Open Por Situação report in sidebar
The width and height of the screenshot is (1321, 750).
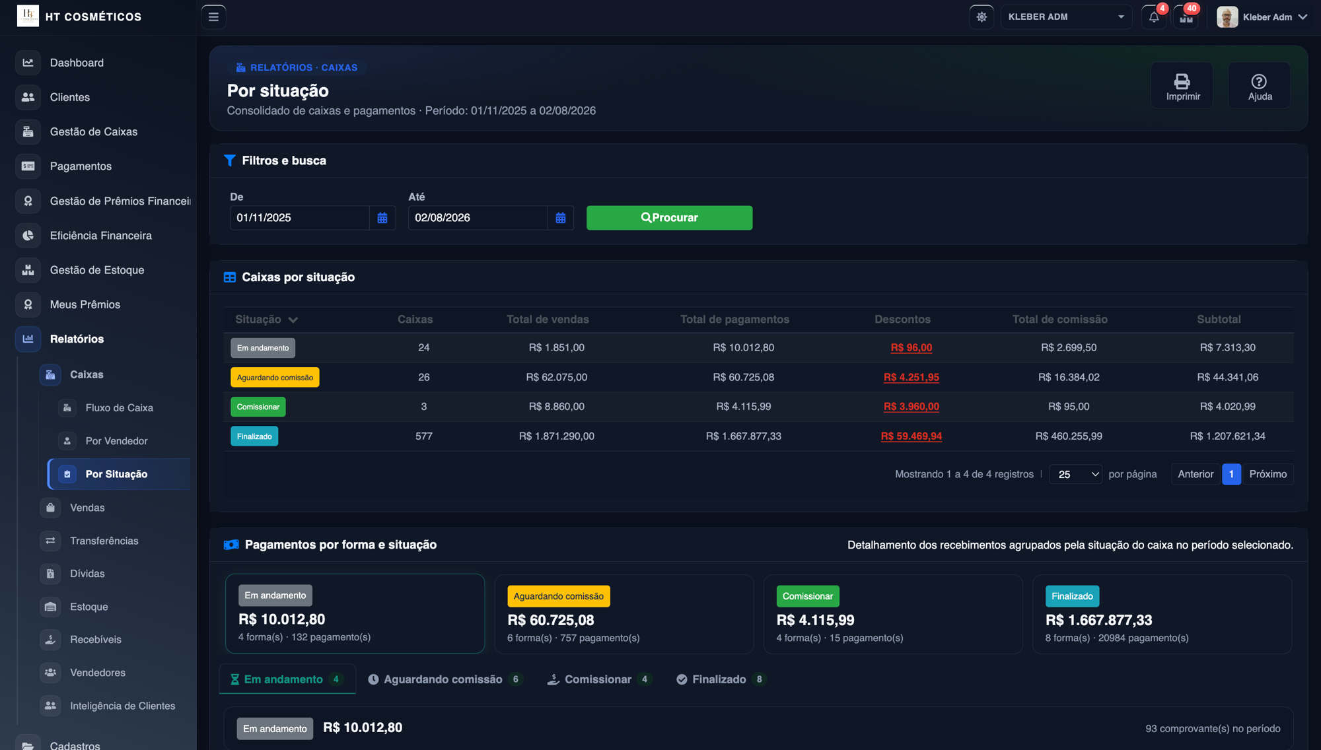click(120, 474)
